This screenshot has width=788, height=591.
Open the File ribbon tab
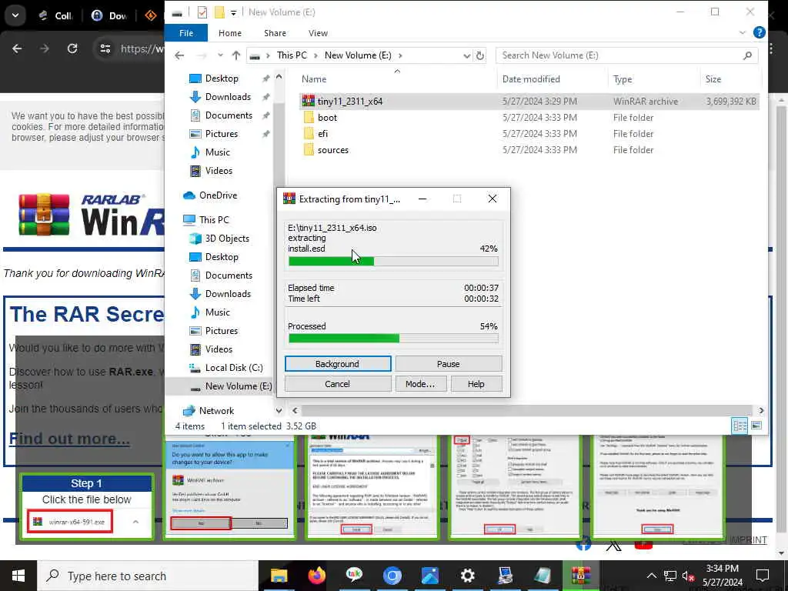pos(186,33)
